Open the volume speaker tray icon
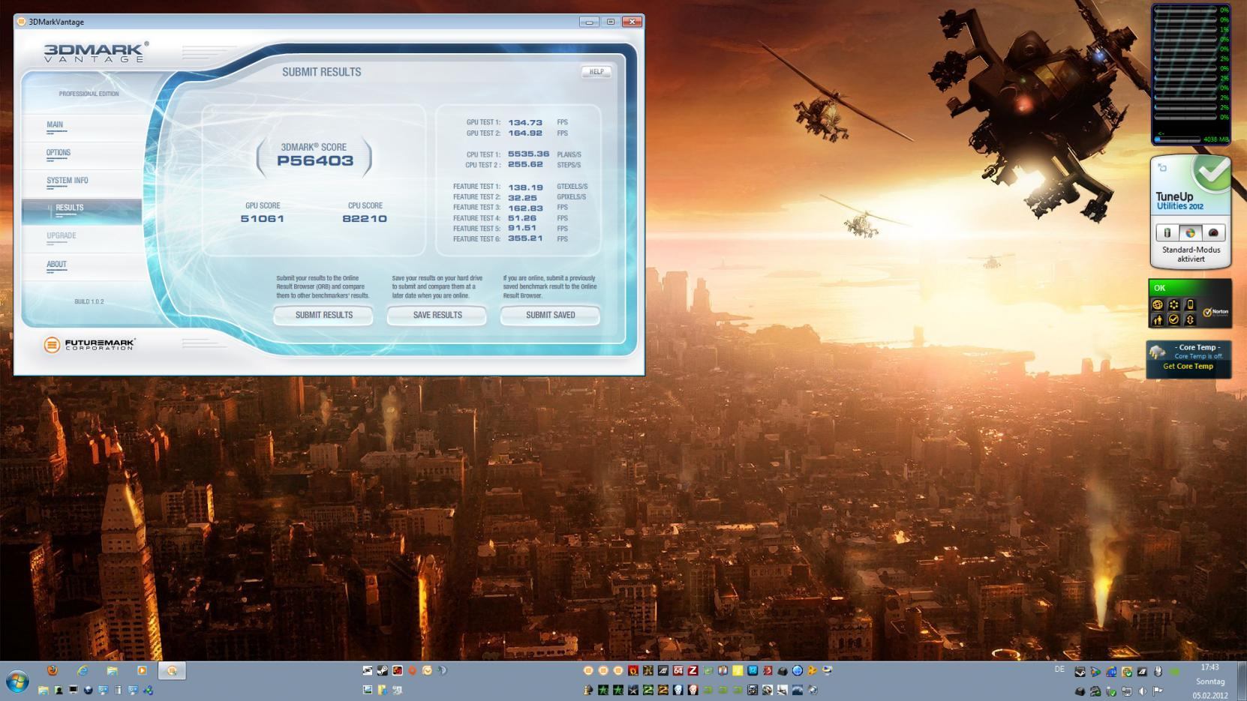Image resolution: width=1247 pixels, height=701 pixels. (1143, 691)
